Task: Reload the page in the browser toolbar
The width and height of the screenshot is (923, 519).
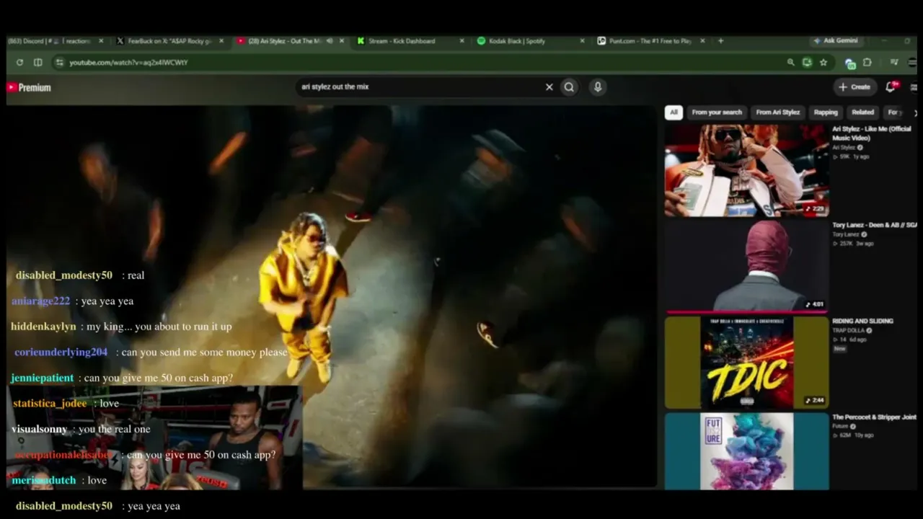Action: [19, 63]
